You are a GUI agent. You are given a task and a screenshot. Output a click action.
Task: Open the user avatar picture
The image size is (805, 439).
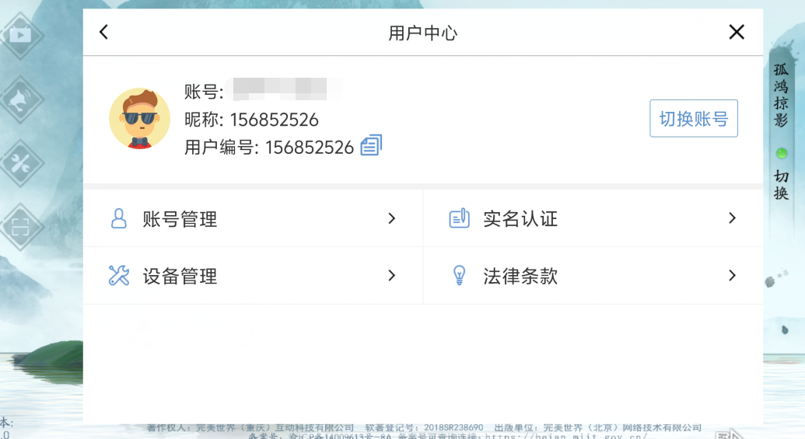[x=140, y=118]
